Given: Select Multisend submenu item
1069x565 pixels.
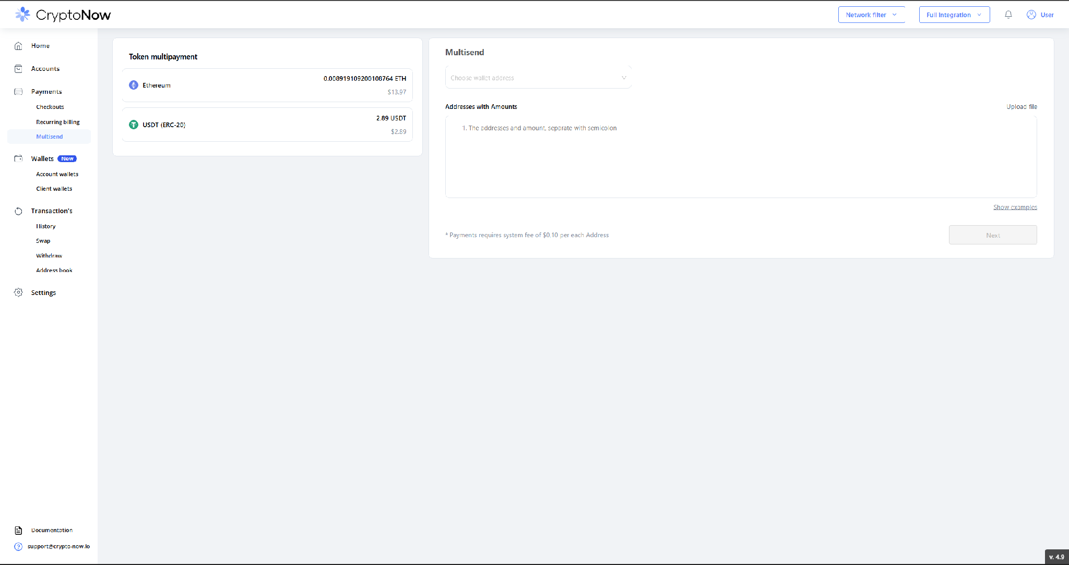Looking at the screenshot, I should 50,137.
